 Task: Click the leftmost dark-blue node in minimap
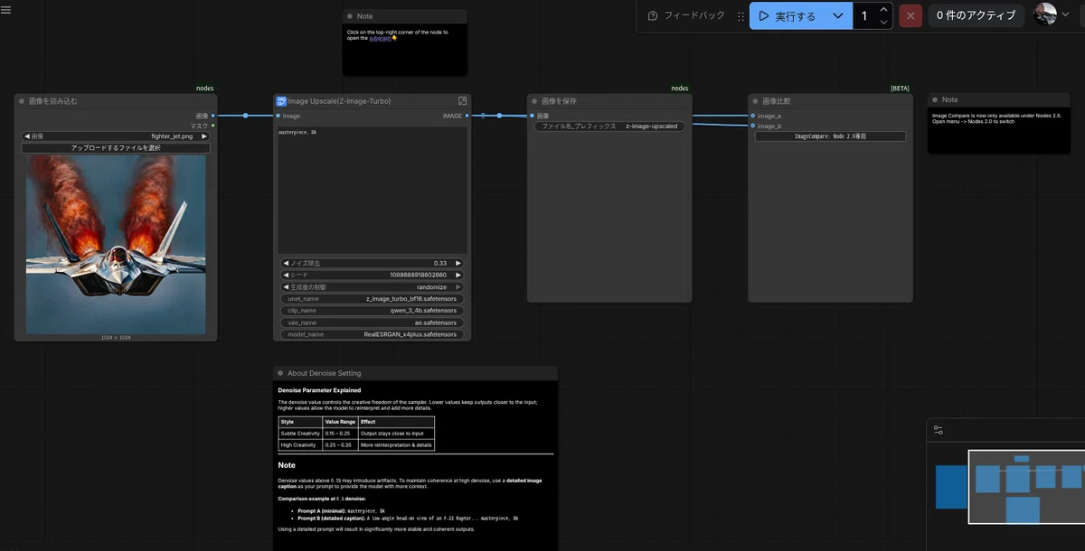pos(951,486)
